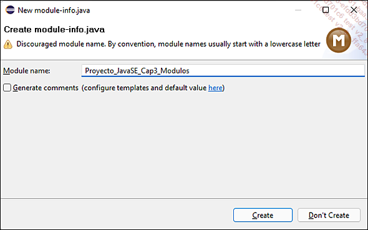Click the module 'M' banner icon
The height and width of the screenshot is (230, 368).
pos(339,40)
